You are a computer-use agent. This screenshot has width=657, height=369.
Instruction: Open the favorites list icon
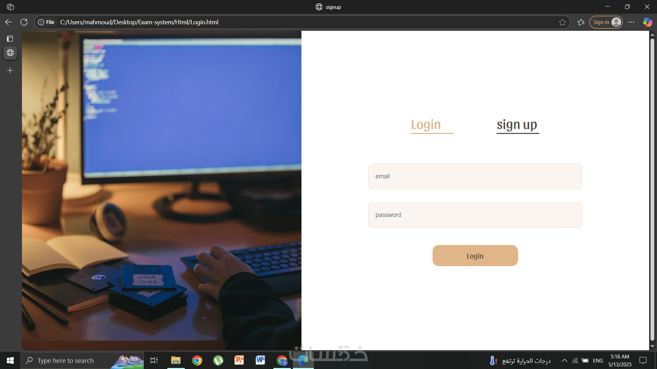581,22
